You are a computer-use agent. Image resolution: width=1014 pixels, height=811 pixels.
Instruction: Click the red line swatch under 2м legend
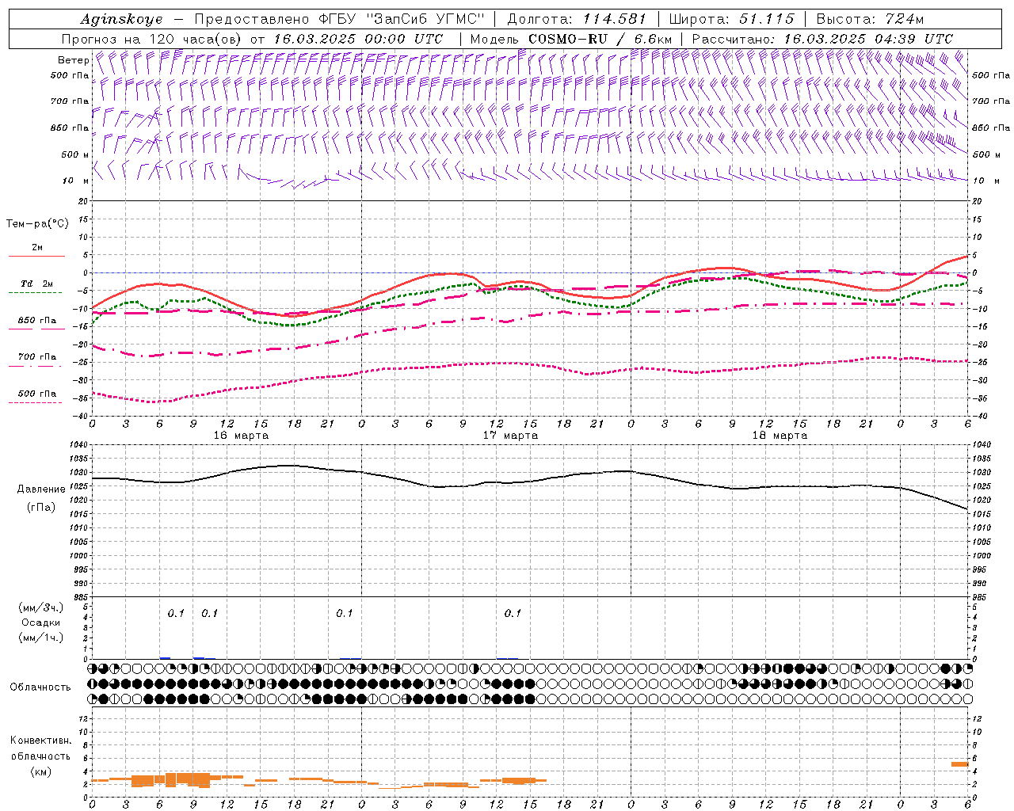coord(36,256)
